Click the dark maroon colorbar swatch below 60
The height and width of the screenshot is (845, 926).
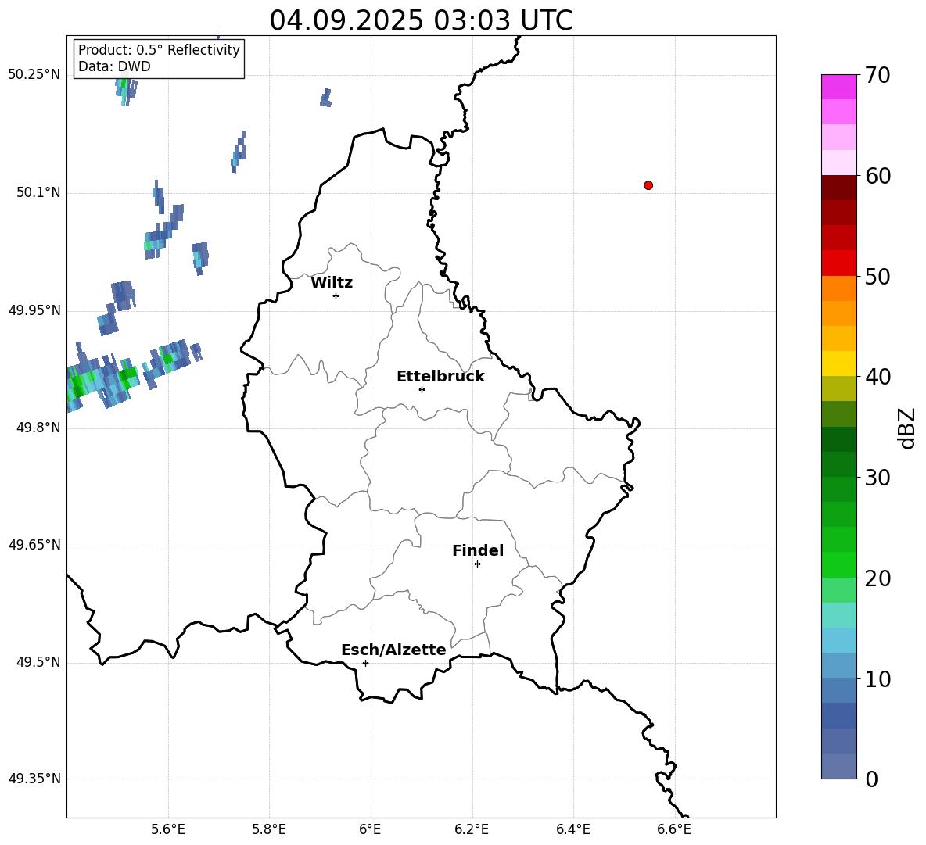coord(838,188)
